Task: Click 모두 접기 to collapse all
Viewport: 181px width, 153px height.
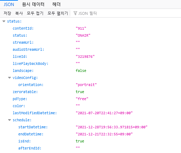Action: point(35,13)
